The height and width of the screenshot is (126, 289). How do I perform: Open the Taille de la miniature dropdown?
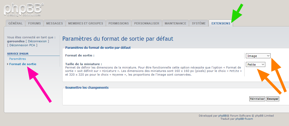coord(256,64)
